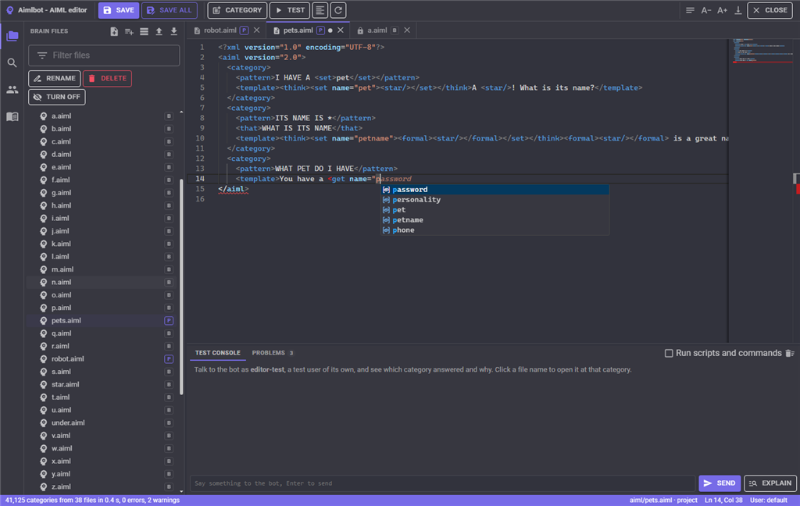Choose 'petname' from the autocomplete list
Screen dimensions: 800x506
point(495,220)
